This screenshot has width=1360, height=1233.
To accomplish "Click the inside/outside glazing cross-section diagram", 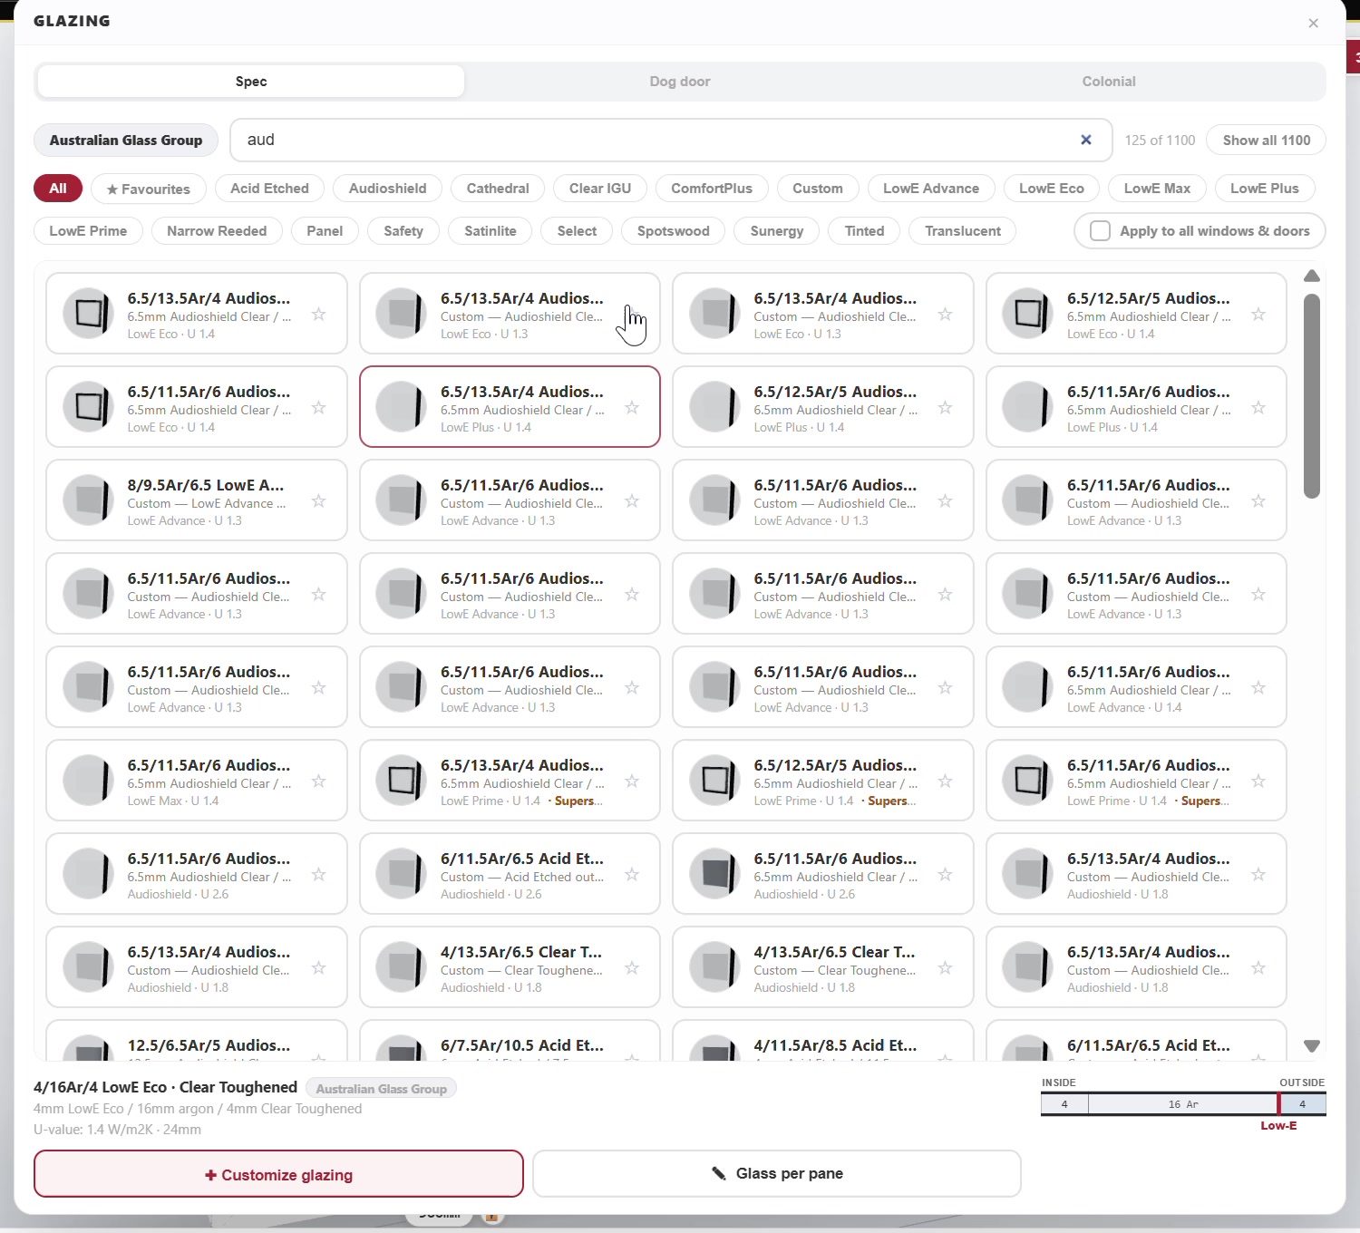I will pos(1183,1104).
